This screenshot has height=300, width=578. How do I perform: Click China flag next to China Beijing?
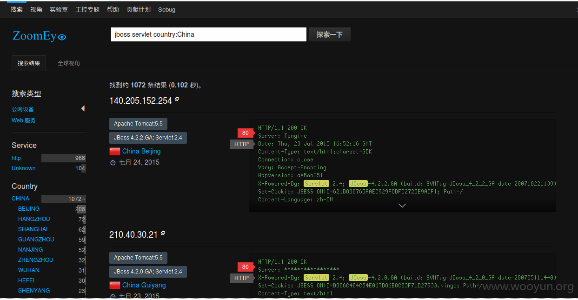coord(115,151)
